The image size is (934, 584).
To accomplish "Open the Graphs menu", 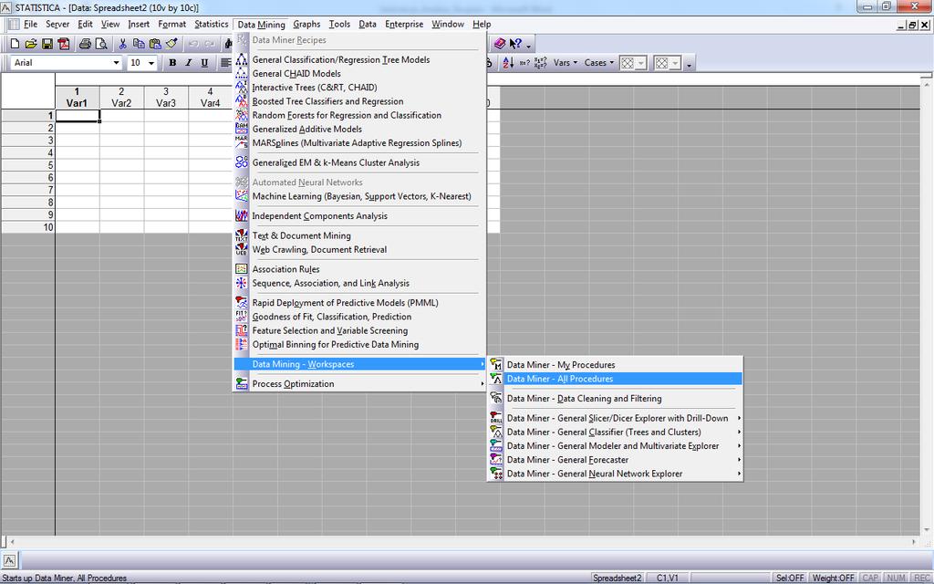I will 306,24.
